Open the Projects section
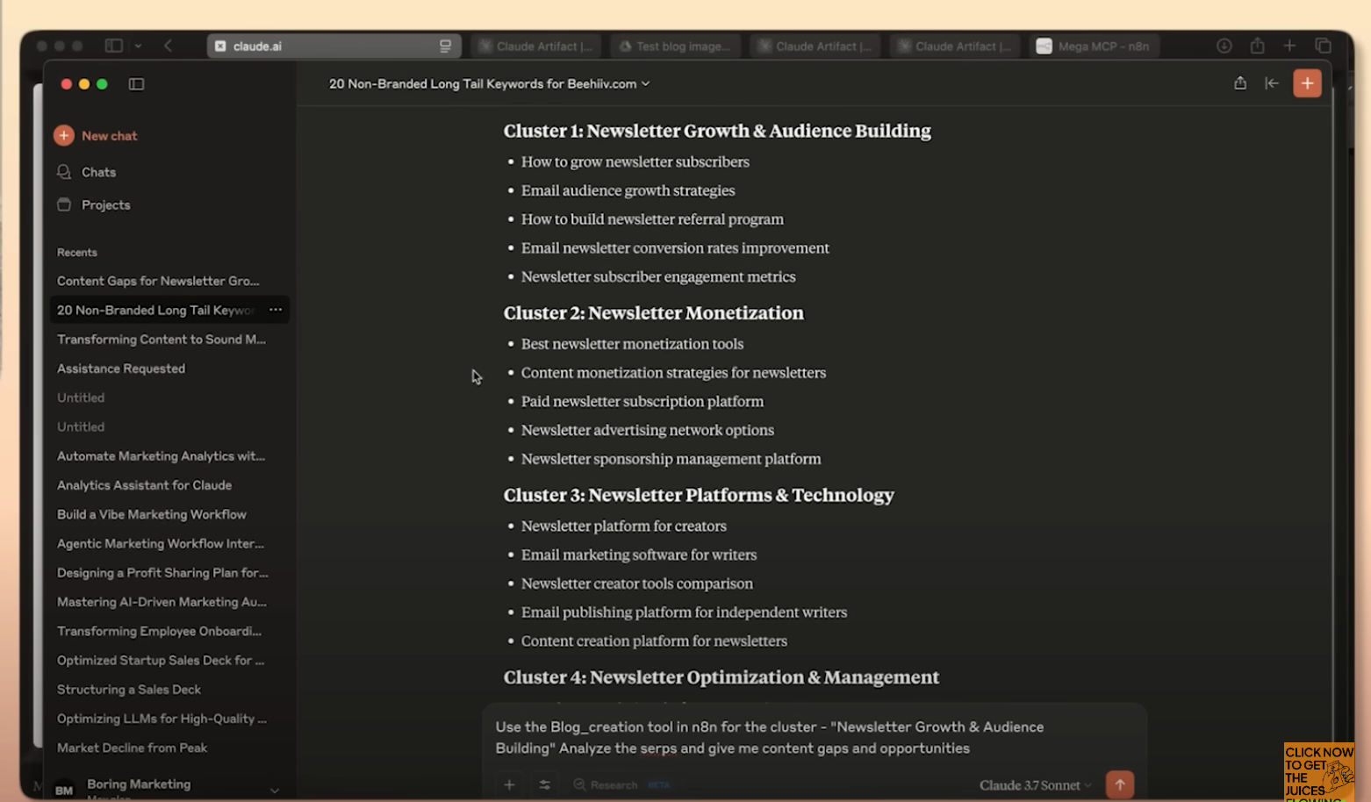 pos(93,204)
